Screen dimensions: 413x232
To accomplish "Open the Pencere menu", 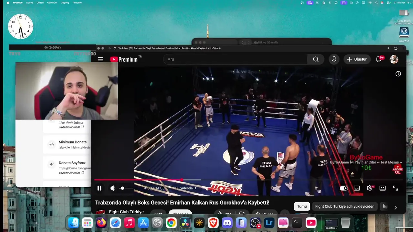I will [x=77, y=3].
